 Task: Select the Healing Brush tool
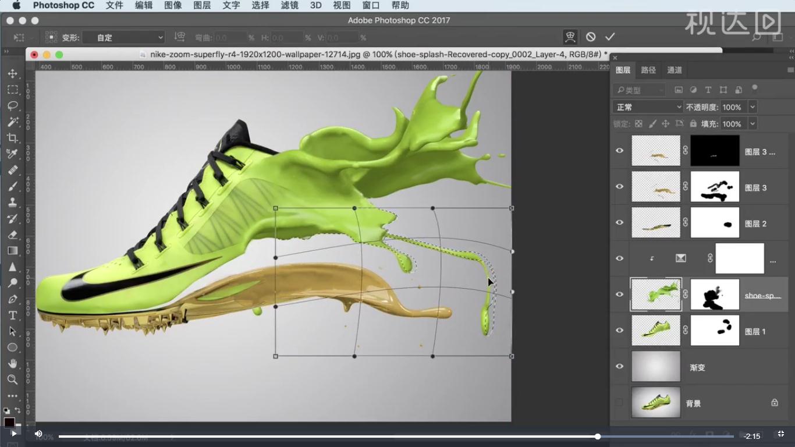[x=12, y=171]
